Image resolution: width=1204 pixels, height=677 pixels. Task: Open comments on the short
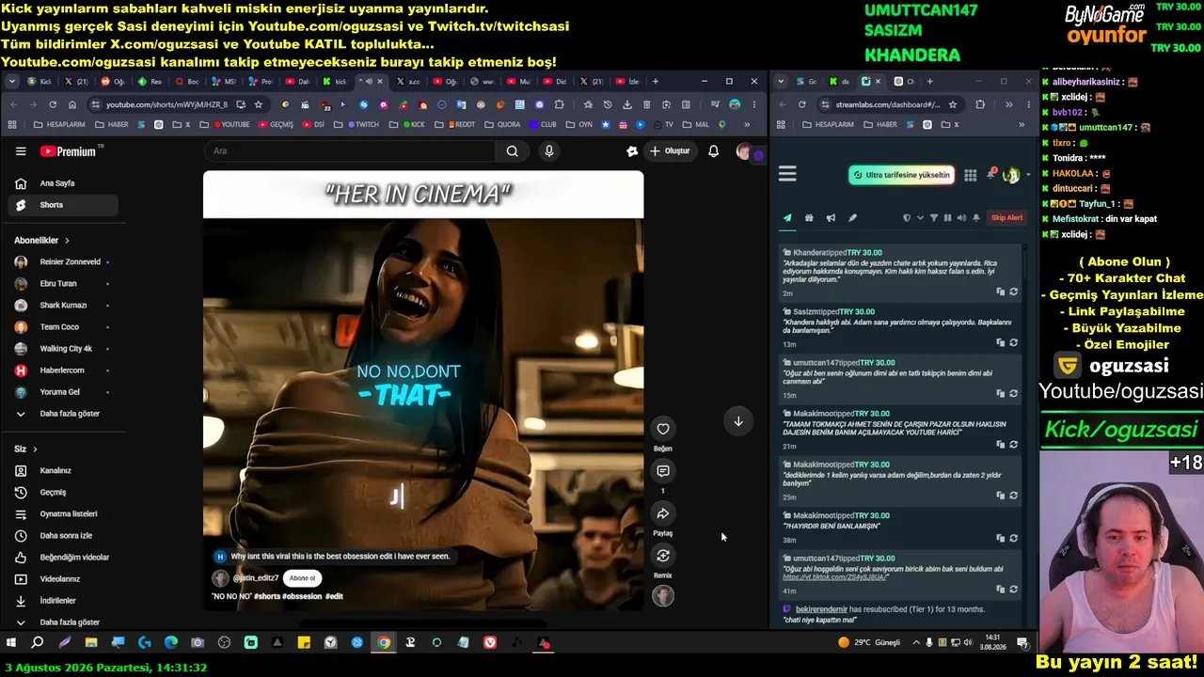click(x=663, y=471)
